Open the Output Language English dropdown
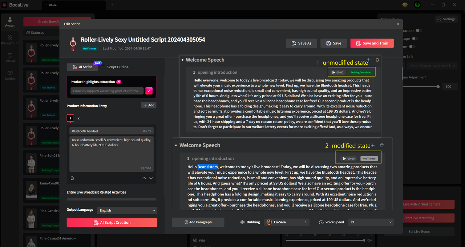This screenshot has height=247, width=465. tap(127, 210)
